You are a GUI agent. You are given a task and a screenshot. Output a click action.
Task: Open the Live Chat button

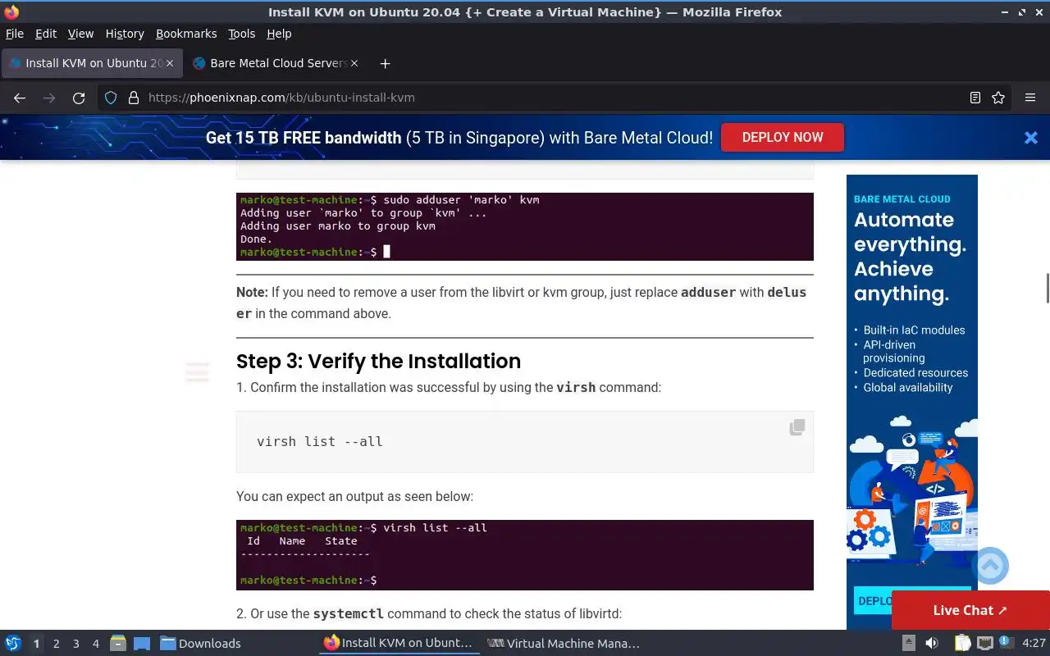(970, 610)
